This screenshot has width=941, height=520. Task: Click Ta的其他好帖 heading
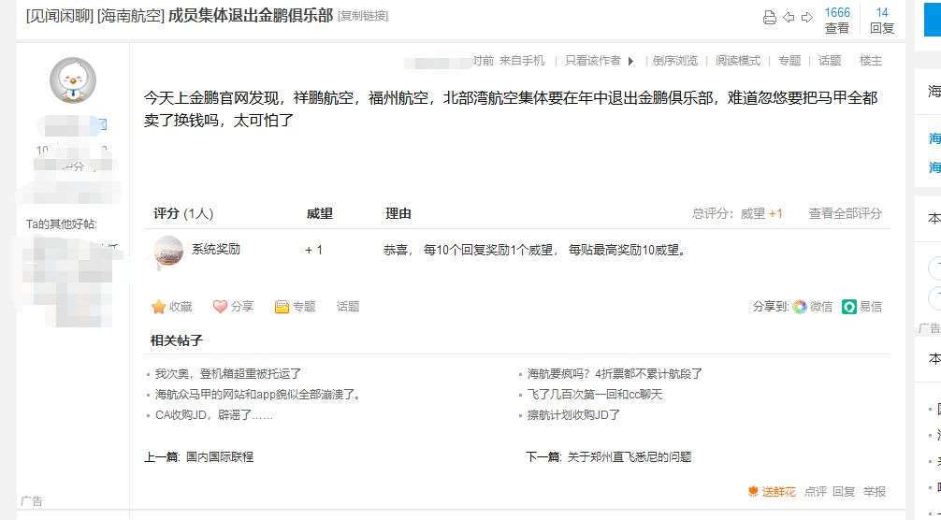pyautogui.click(x=61, y=224)
